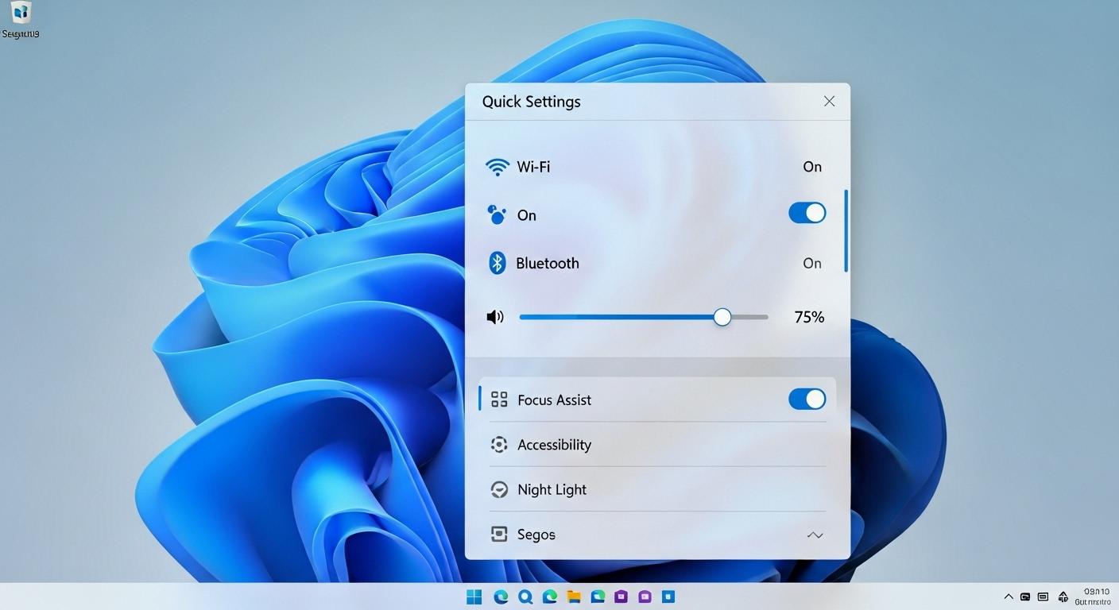Click the Night Light icon
This screenshot has height=610, width=1119.
point(499,490)
